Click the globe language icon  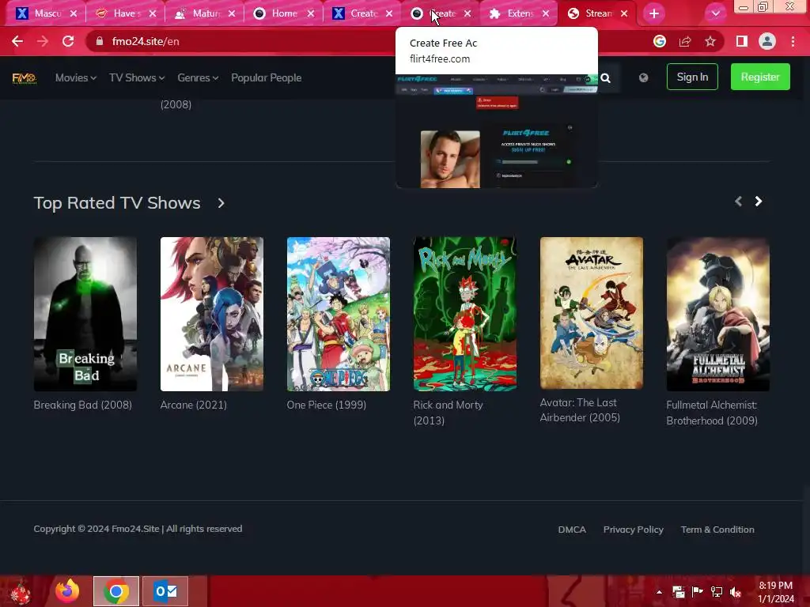click(643, 78)
